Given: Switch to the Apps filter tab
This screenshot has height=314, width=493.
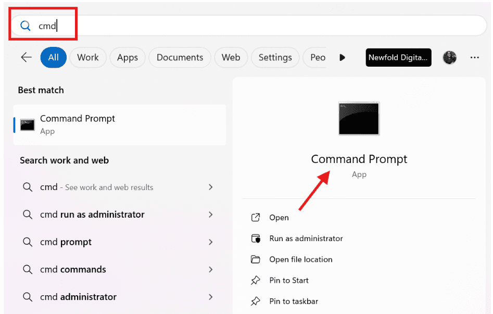Looking at the screenshot, I should (x=128, y=58).
